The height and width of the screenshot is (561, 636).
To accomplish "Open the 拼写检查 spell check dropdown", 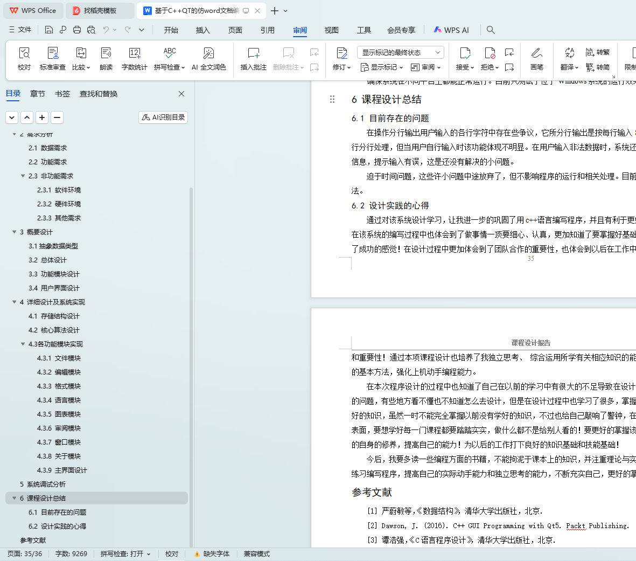I will (x=169, y=58).
